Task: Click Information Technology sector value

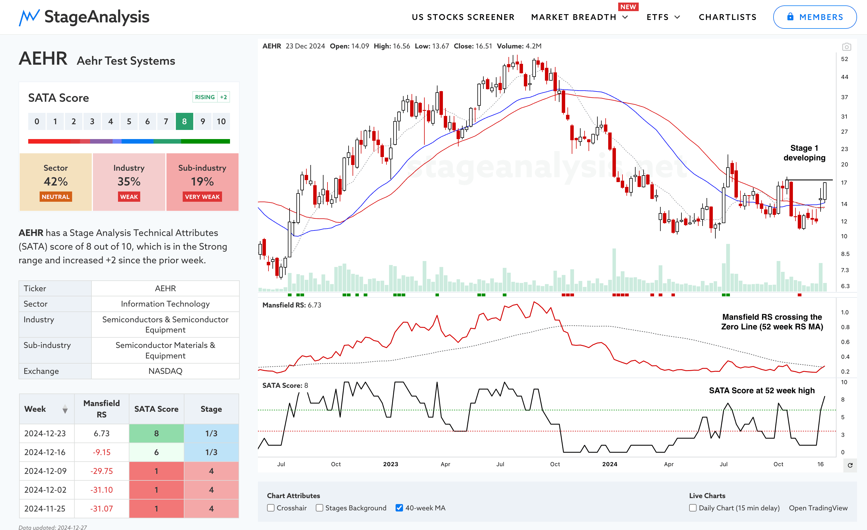Action: pos(165,304)
